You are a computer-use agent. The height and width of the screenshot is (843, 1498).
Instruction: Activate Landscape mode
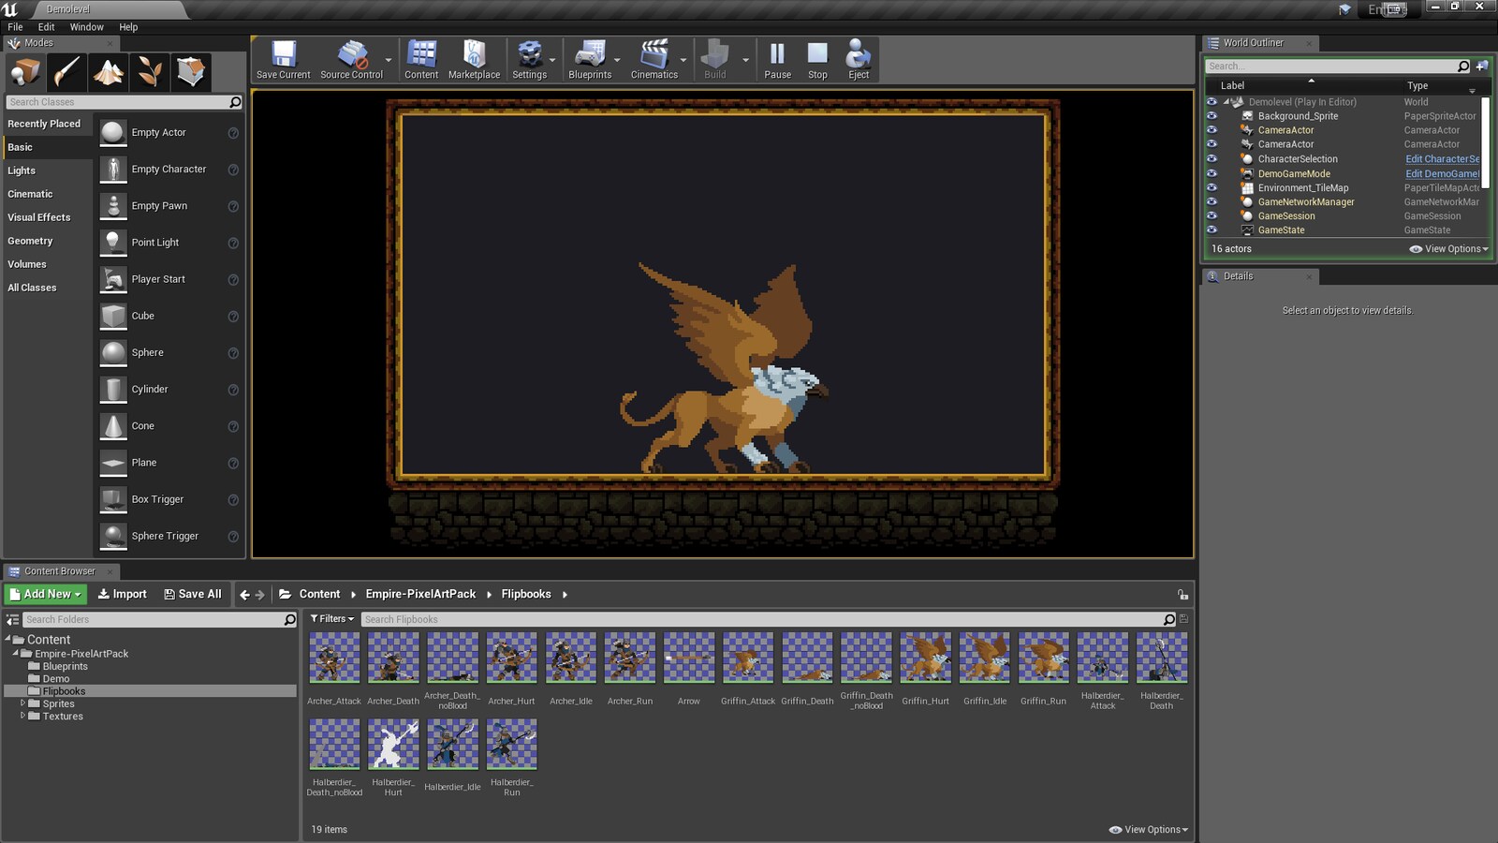click(x=108, y=72)
